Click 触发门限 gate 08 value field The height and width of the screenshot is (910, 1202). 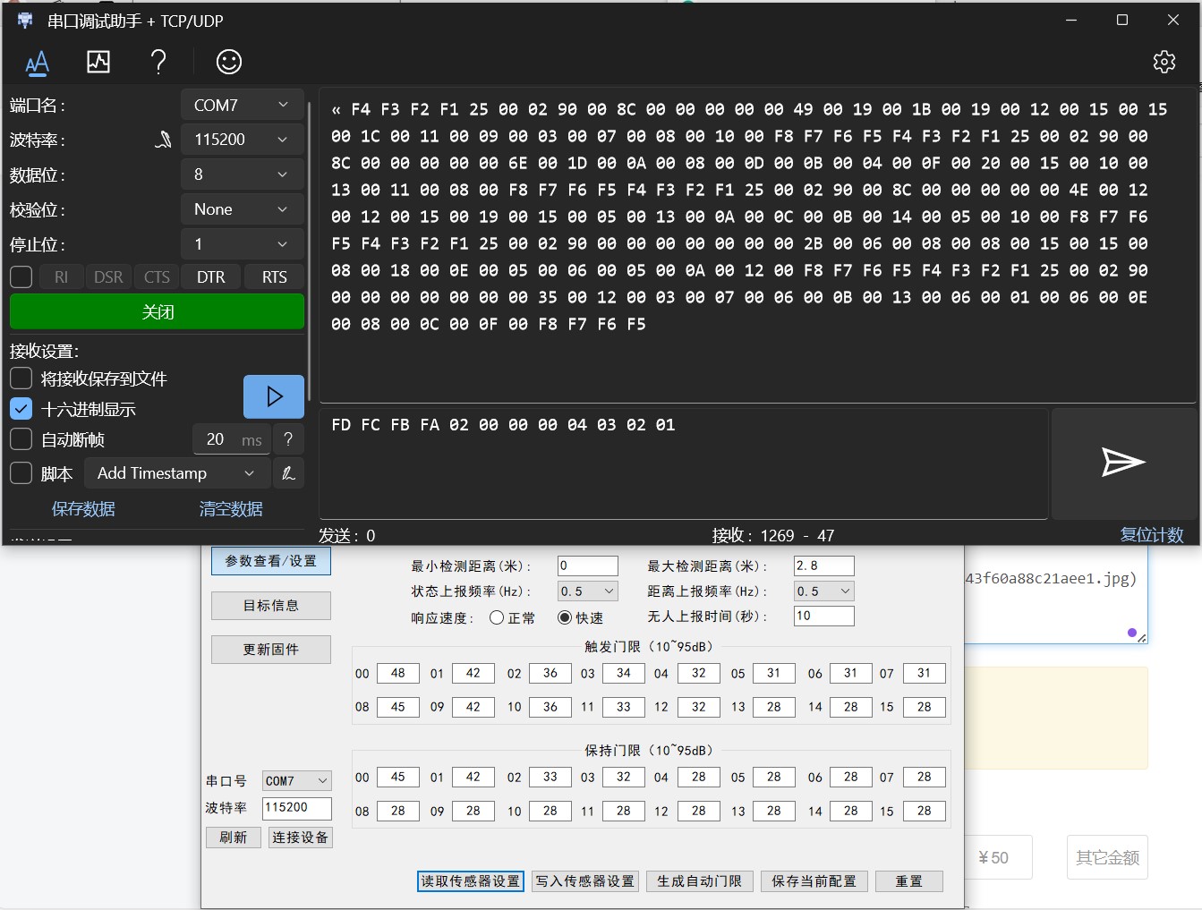coord(398,708)
